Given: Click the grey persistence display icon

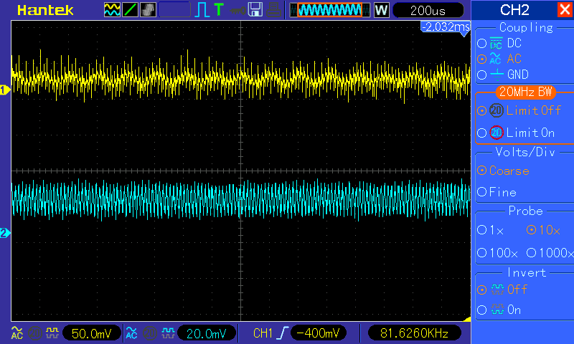Looking at the screenshot, I should (x=148, y=10).
